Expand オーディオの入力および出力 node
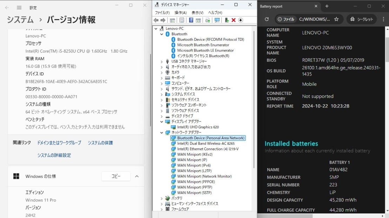 pyautogui.click(x=162, y=67)
